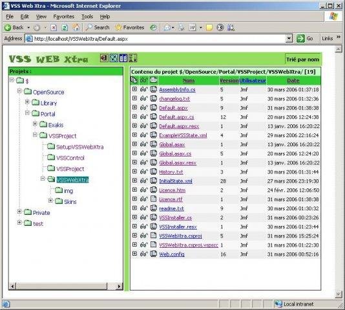Go to the Home page icon
The height and width of the screenshot is (310, 345).
[76, 27]
